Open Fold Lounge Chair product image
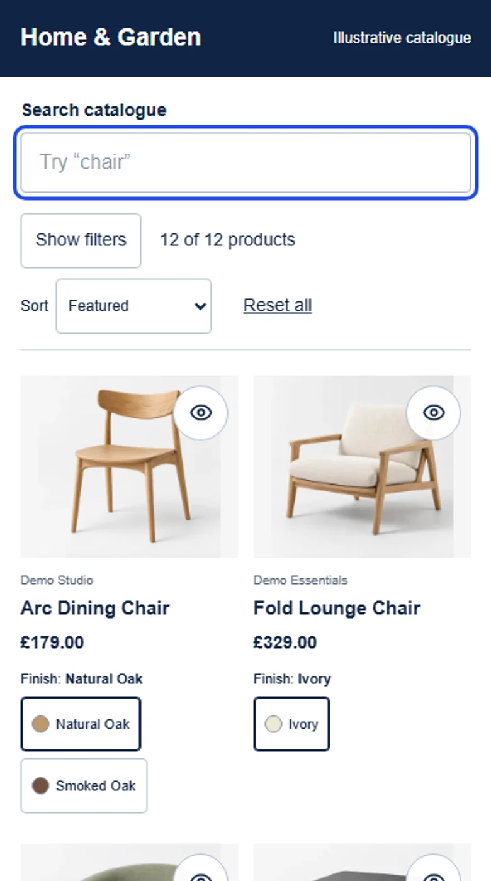 (362, 467)
